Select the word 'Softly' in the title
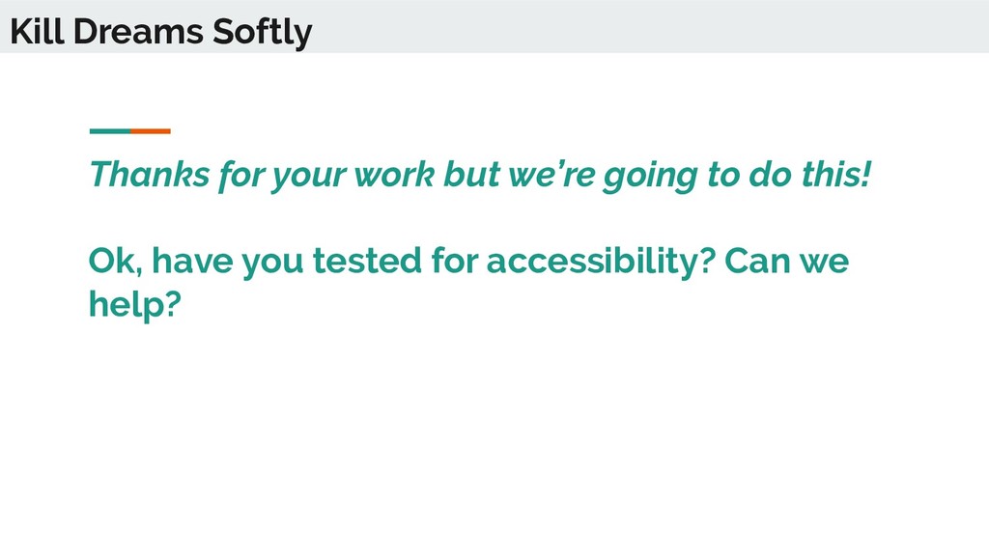 tap(263, 33)
